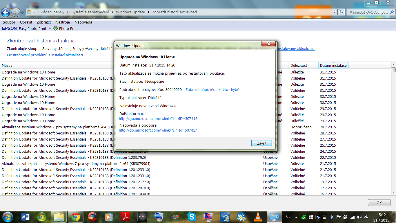396x223 pixels.
Task: Launch Microsoft Word from the taskbar
Action: [26, 217]
